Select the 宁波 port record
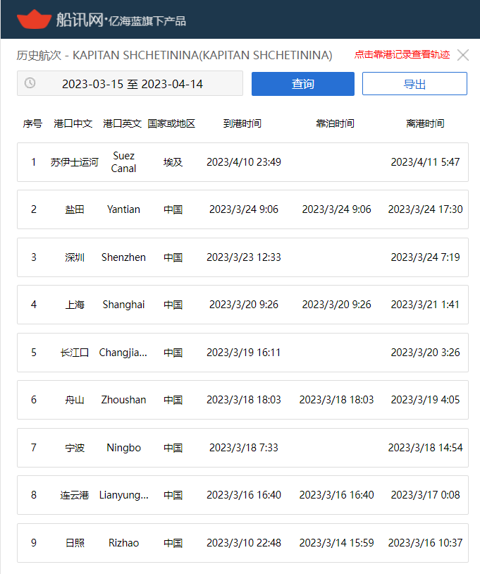Viewport: 480px width, 574px height. (242, 448)
